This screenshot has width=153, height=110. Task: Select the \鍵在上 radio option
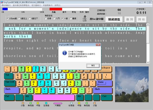23,19
